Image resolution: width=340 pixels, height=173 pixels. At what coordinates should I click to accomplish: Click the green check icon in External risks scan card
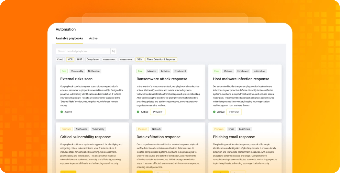(x=62, y=112)
